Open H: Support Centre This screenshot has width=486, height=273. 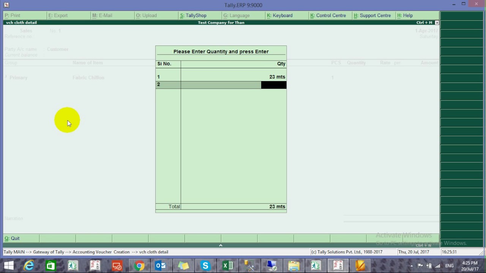coord(374,16)
